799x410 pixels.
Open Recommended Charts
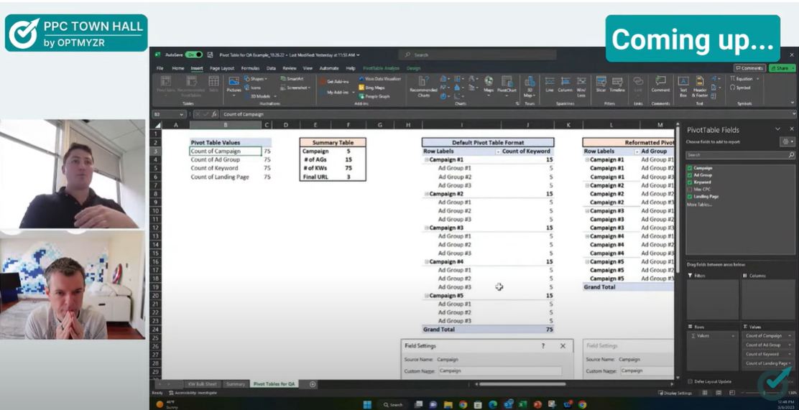coord(423,87)
